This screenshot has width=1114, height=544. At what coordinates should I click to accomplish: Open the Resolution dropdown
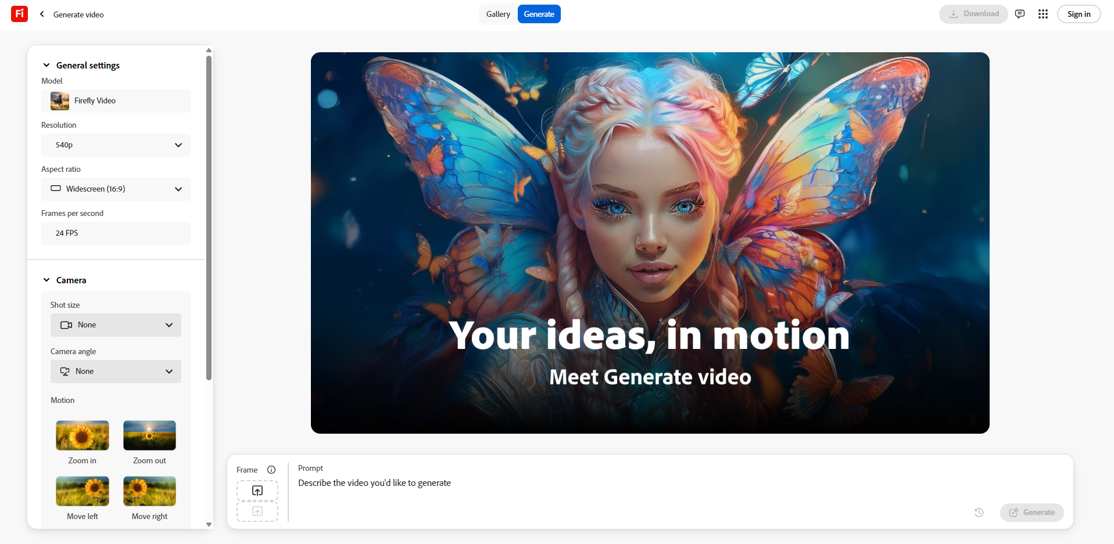pyautogui.click(x=116, y=145)
